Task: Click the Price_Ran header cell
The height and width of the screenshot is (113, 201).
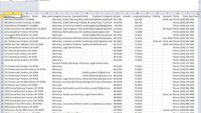Action: tap(187, 16)
